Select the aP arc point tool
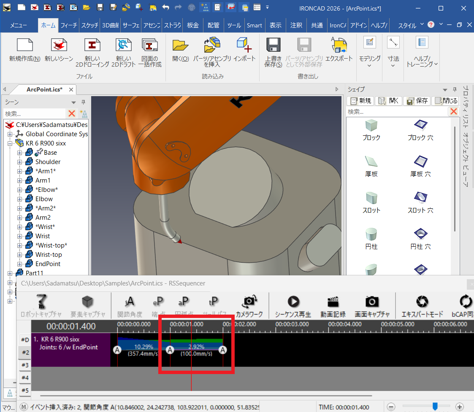The width and height of the screenshot is (474, 412). coord(184,301)
